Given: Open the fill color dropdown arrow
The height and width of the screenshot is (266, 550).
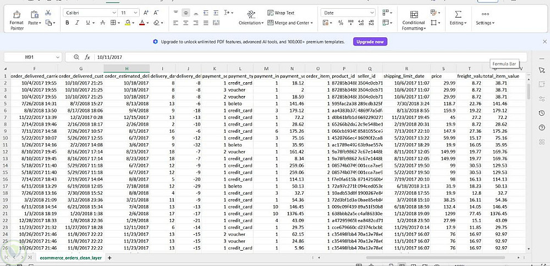Looking at the screenshot, I should pos(133,23).
